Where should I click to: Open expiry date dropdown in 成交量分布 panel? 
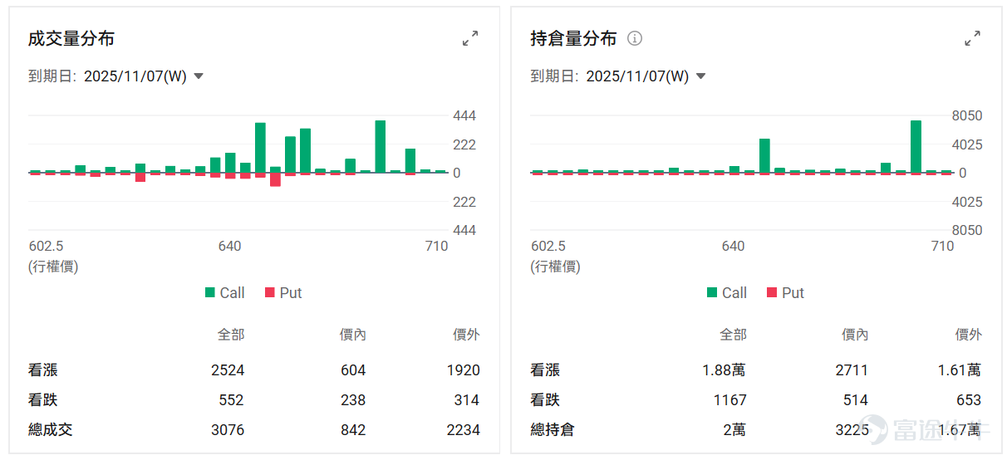tap(144, 76)
